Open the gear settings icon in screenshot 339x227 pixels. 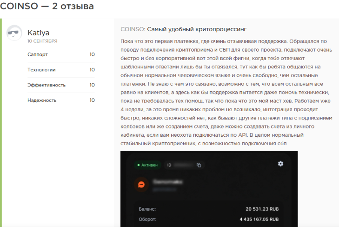[280, 164]
